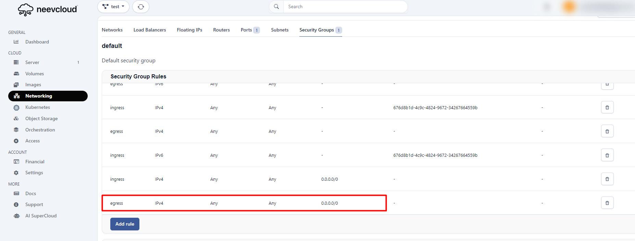
Task: Open Object Storage in sidebar
Action: tap(41, 118)
